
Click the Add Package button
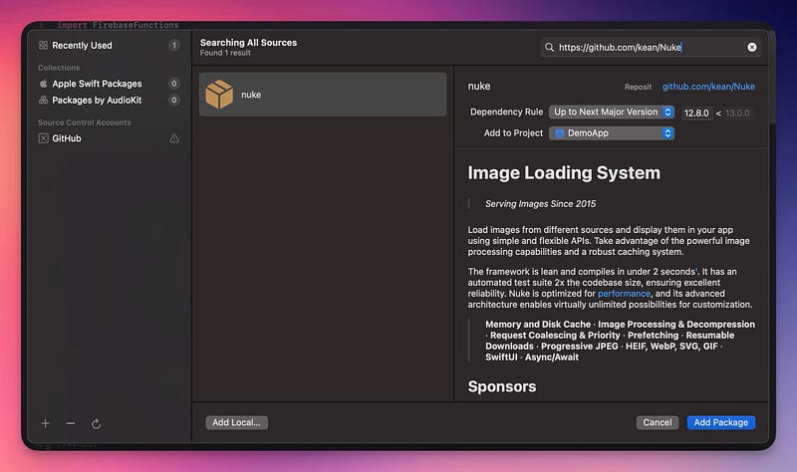[x=720, y=423]
